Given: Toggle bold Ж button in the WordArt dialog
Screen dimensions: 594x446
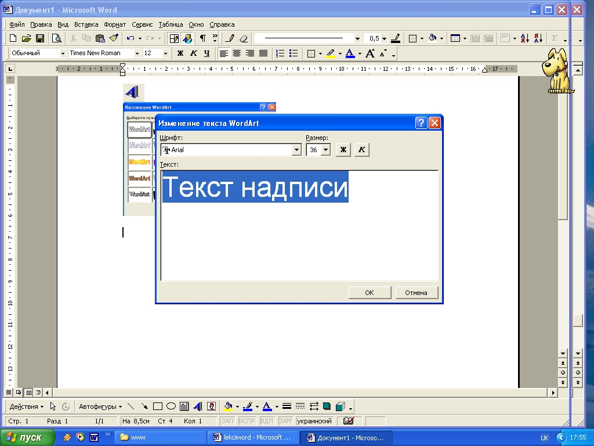Looking at the screenshot, I should (x=343, y=149).
